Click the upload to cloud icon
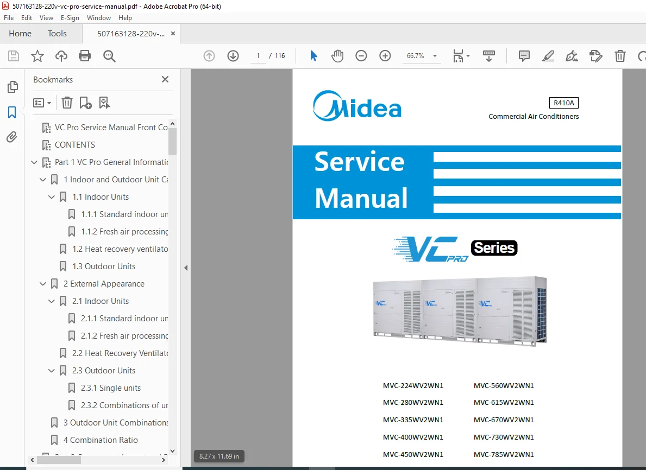 coord(61,56)
